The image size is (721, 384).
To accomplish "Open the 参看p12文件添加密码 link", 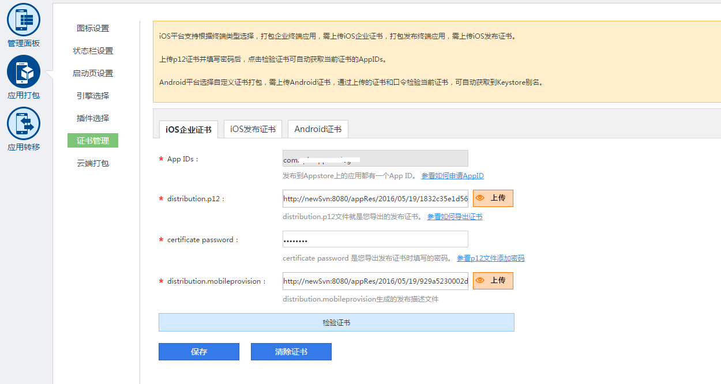I will 490,258.
